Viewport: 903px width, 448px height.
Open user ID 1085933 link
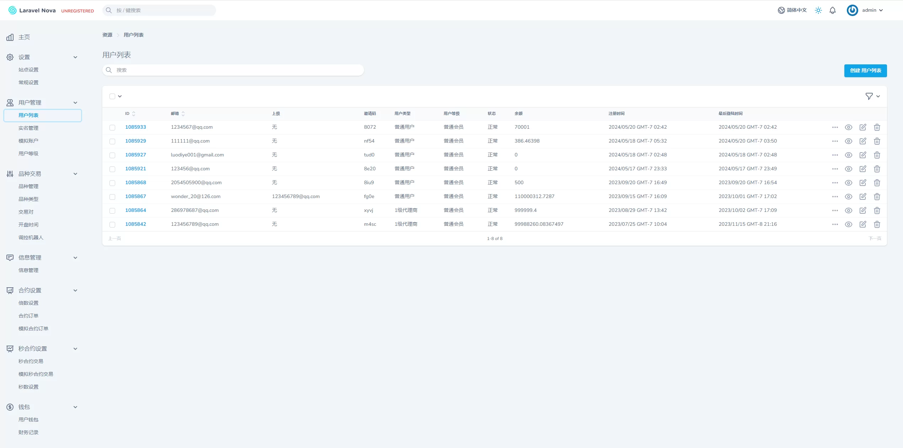(x=135, y=127)
